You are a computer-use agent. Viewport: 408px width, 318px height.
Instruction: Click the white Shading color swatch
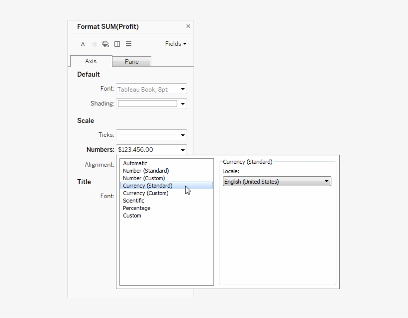147,104
